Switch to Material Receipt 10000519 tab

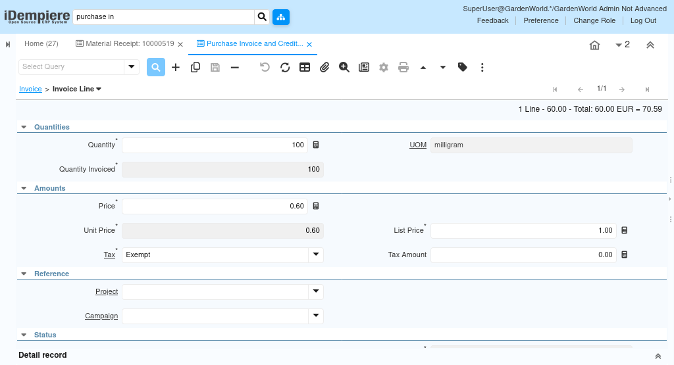[125, 44]
